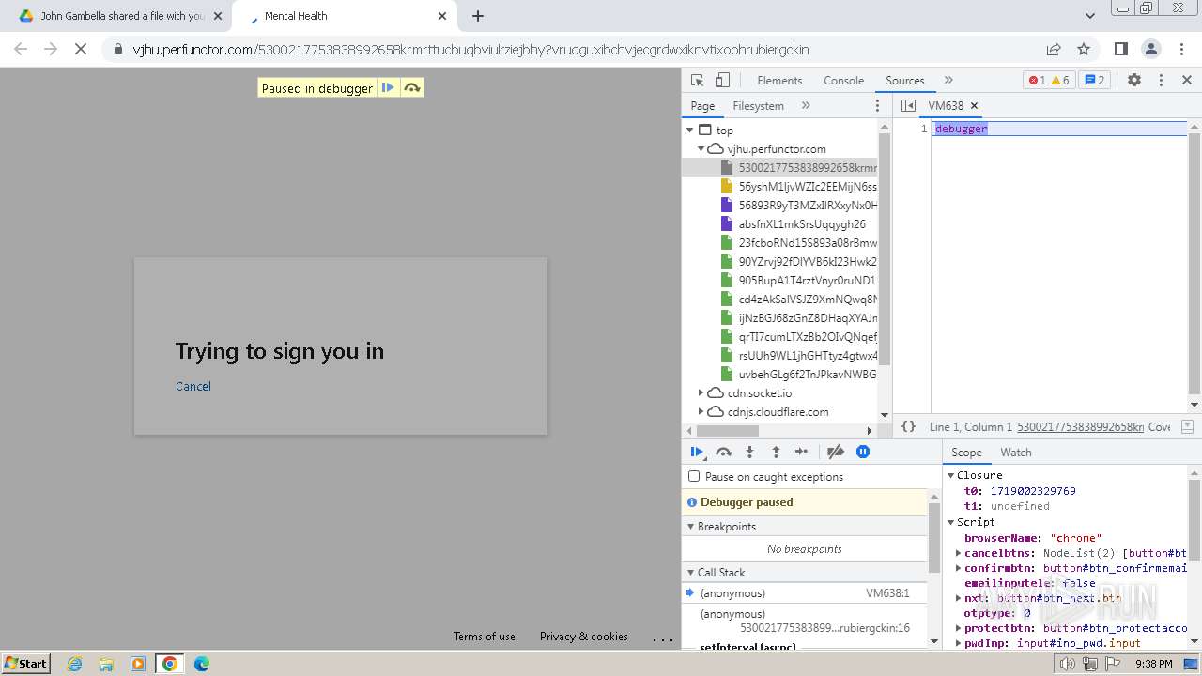Toggle Pause on exceptions button
Viewport: 1202px width, 676px height.
pos(863,452)
